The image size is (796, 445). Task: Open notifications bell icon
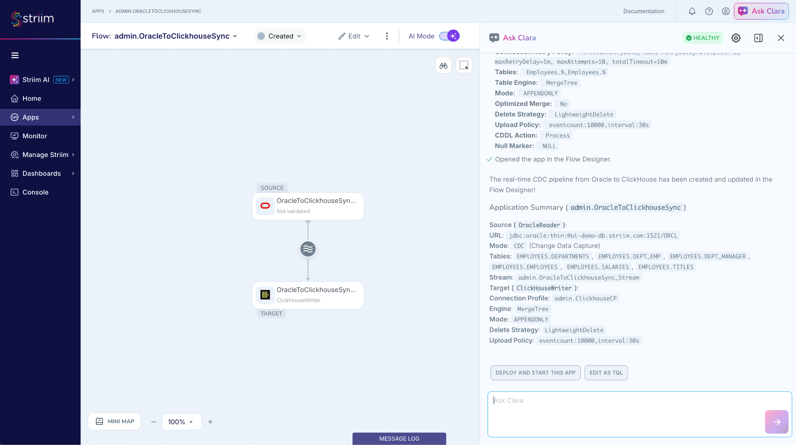point(692,11)
